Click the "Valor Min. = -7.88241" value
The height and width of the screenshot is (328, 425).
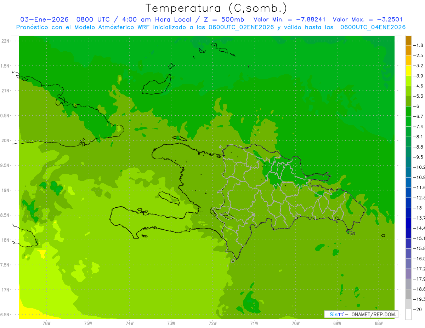tap(290, 19)
